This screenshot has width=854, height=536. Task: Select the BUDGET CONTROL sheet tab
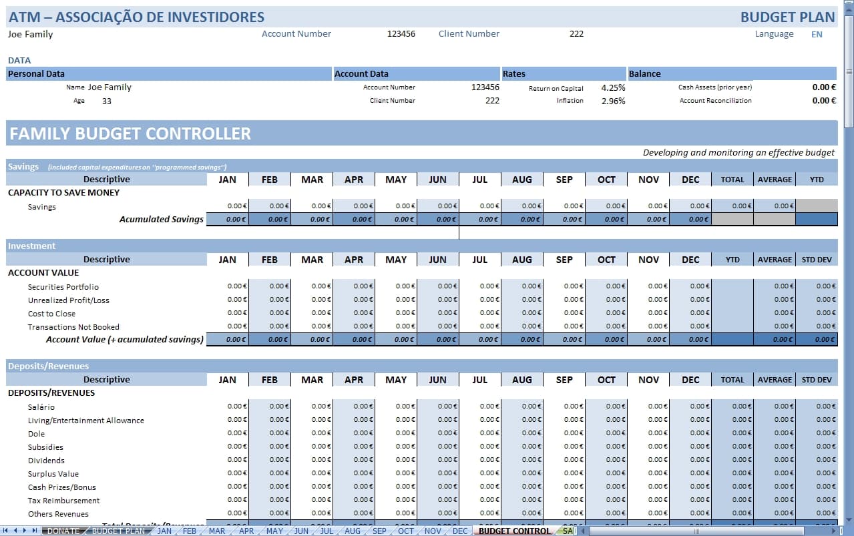(514, 531)
